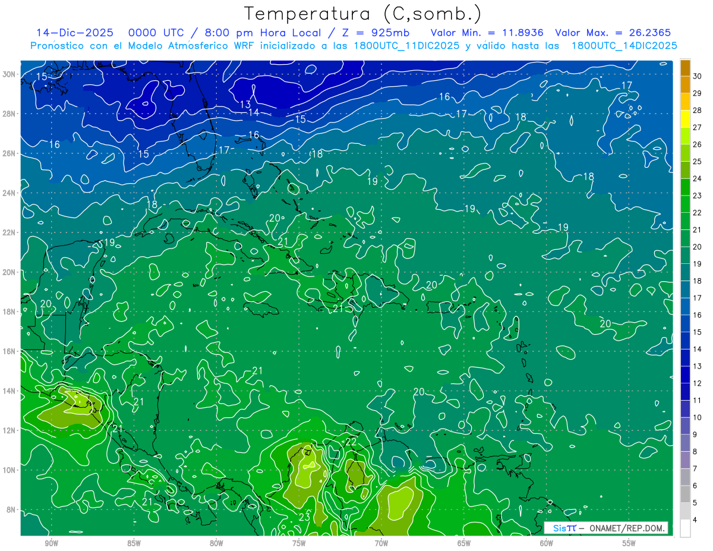Click the 60W longitude axis label
713x551 pixels.
click(x=547, y=544)
